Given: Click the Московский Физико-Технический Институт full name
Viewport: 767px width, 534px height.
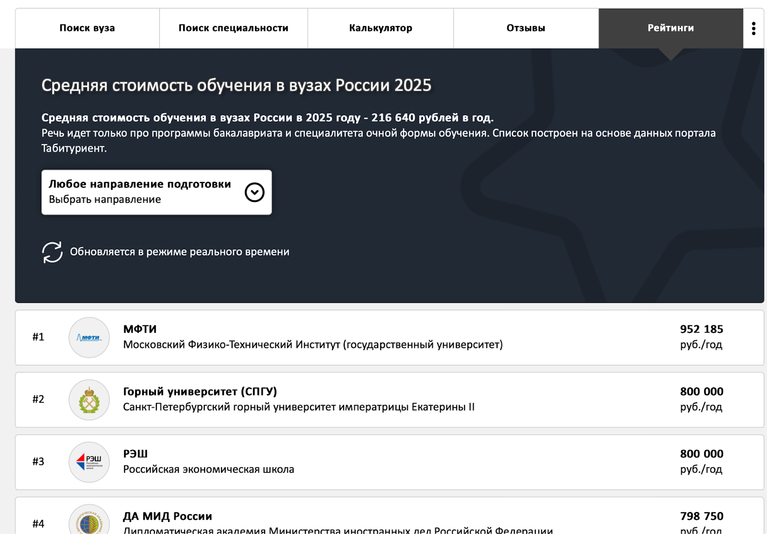Looking at the screenshot, I should 313,345.
